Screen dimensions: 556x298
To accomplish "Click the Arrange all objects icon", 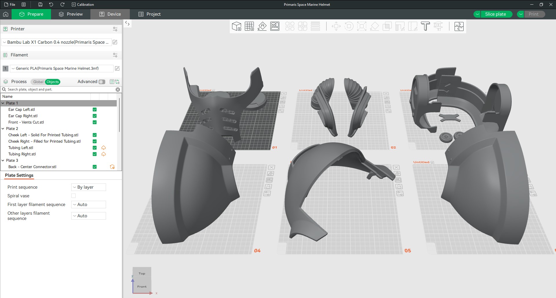I will point(275,26).
